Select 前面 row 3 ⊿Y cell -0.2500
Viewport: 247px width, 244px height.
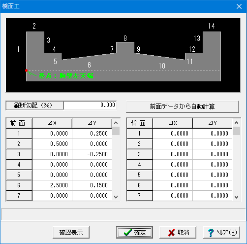pos(92,154)
